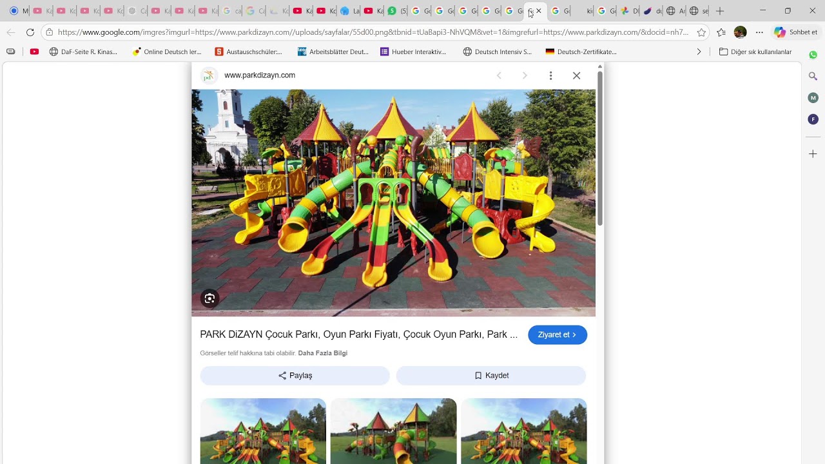
Task: Open the sidebar 'F' app icon
Action: (813, 119)
